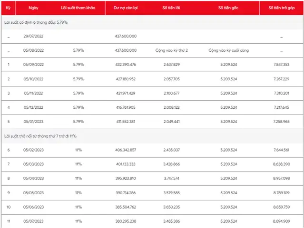Screen dimensions: 304x228
Task: Click balance 395.923.810
Action: tap(126, 178)
